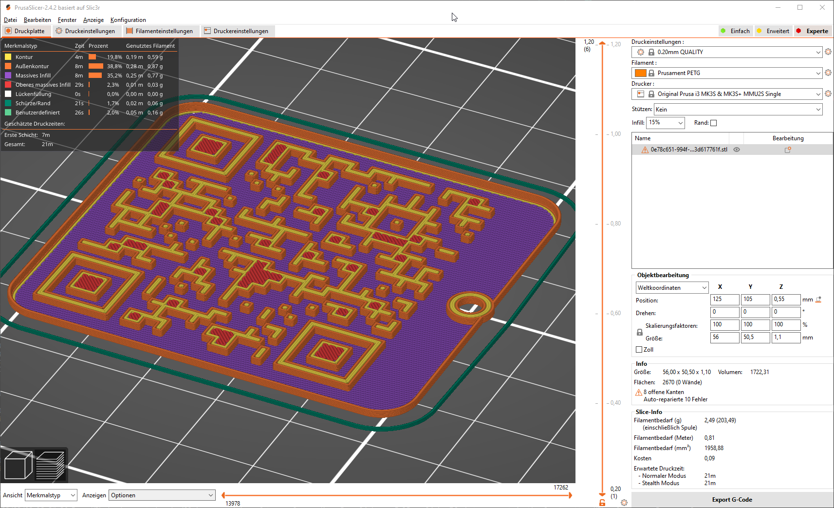Click the editing icon in the Bearbeitung column
834x508 pixels.
click(x=788, y=150)
